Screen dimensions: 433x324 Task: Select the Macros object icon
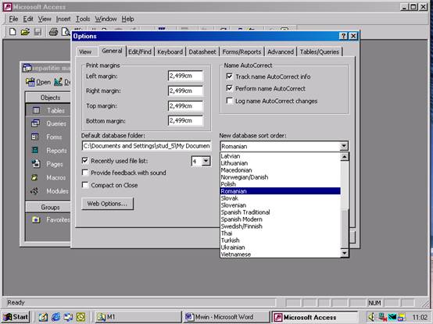tap(34, 177)
